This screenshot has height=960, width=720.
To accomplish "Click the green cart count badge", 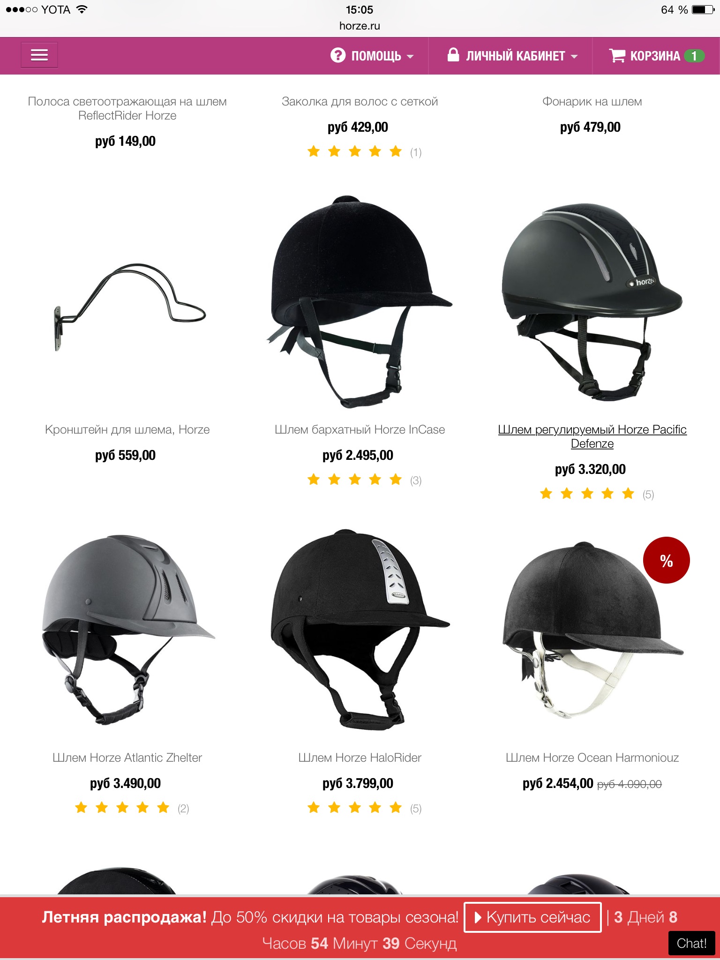I will [694, 56].
